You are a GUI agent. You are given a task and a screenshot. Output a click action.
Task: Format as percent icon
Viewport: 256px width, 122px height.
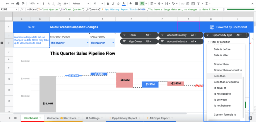pos(49,3)
